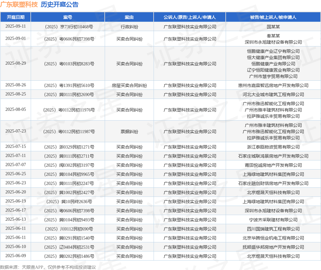The height and width of the screenshot is (270, 321).
Task: Click case number "(2025)粤0112民初11987号"
Action: coord(69,132)
